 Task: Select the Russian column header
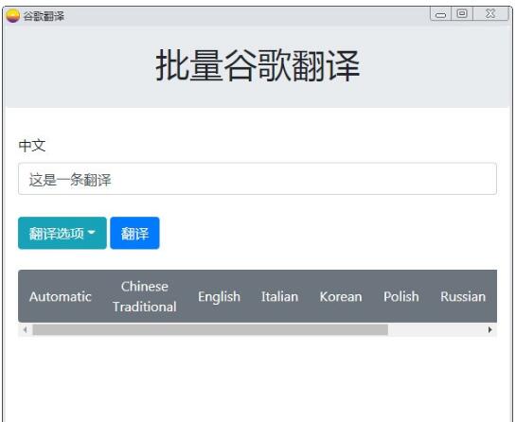click(463, 296)
